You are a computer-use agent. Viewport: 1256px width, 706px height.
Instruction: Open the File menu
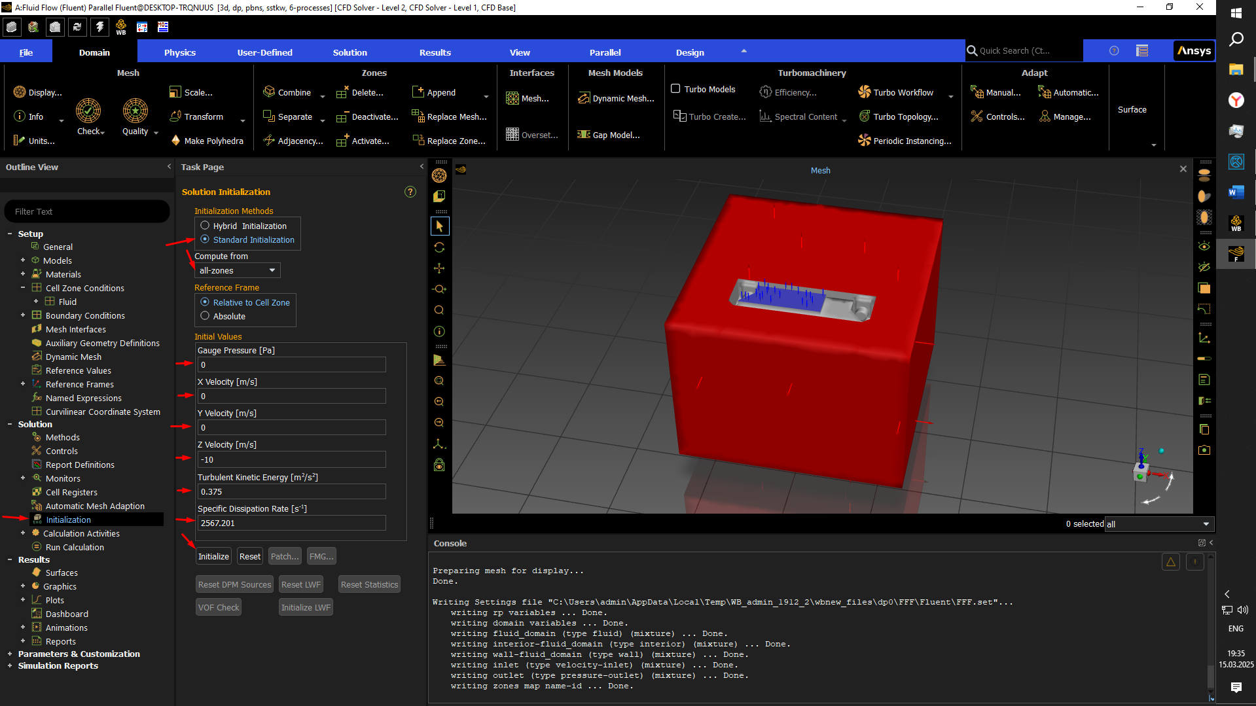(26, 52)
